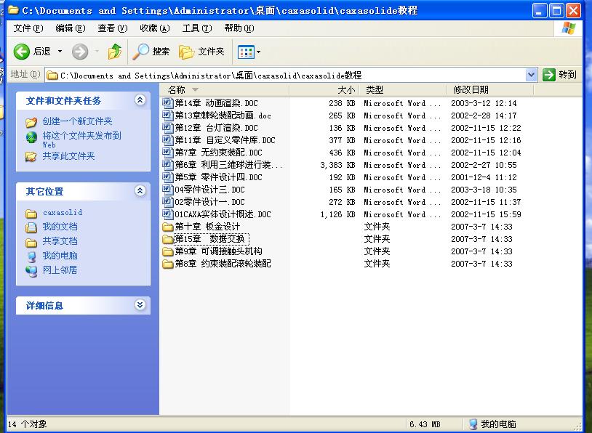Click the 转到 Go button
This screenshot has height=433, width=592.
(x=559, y=75)
